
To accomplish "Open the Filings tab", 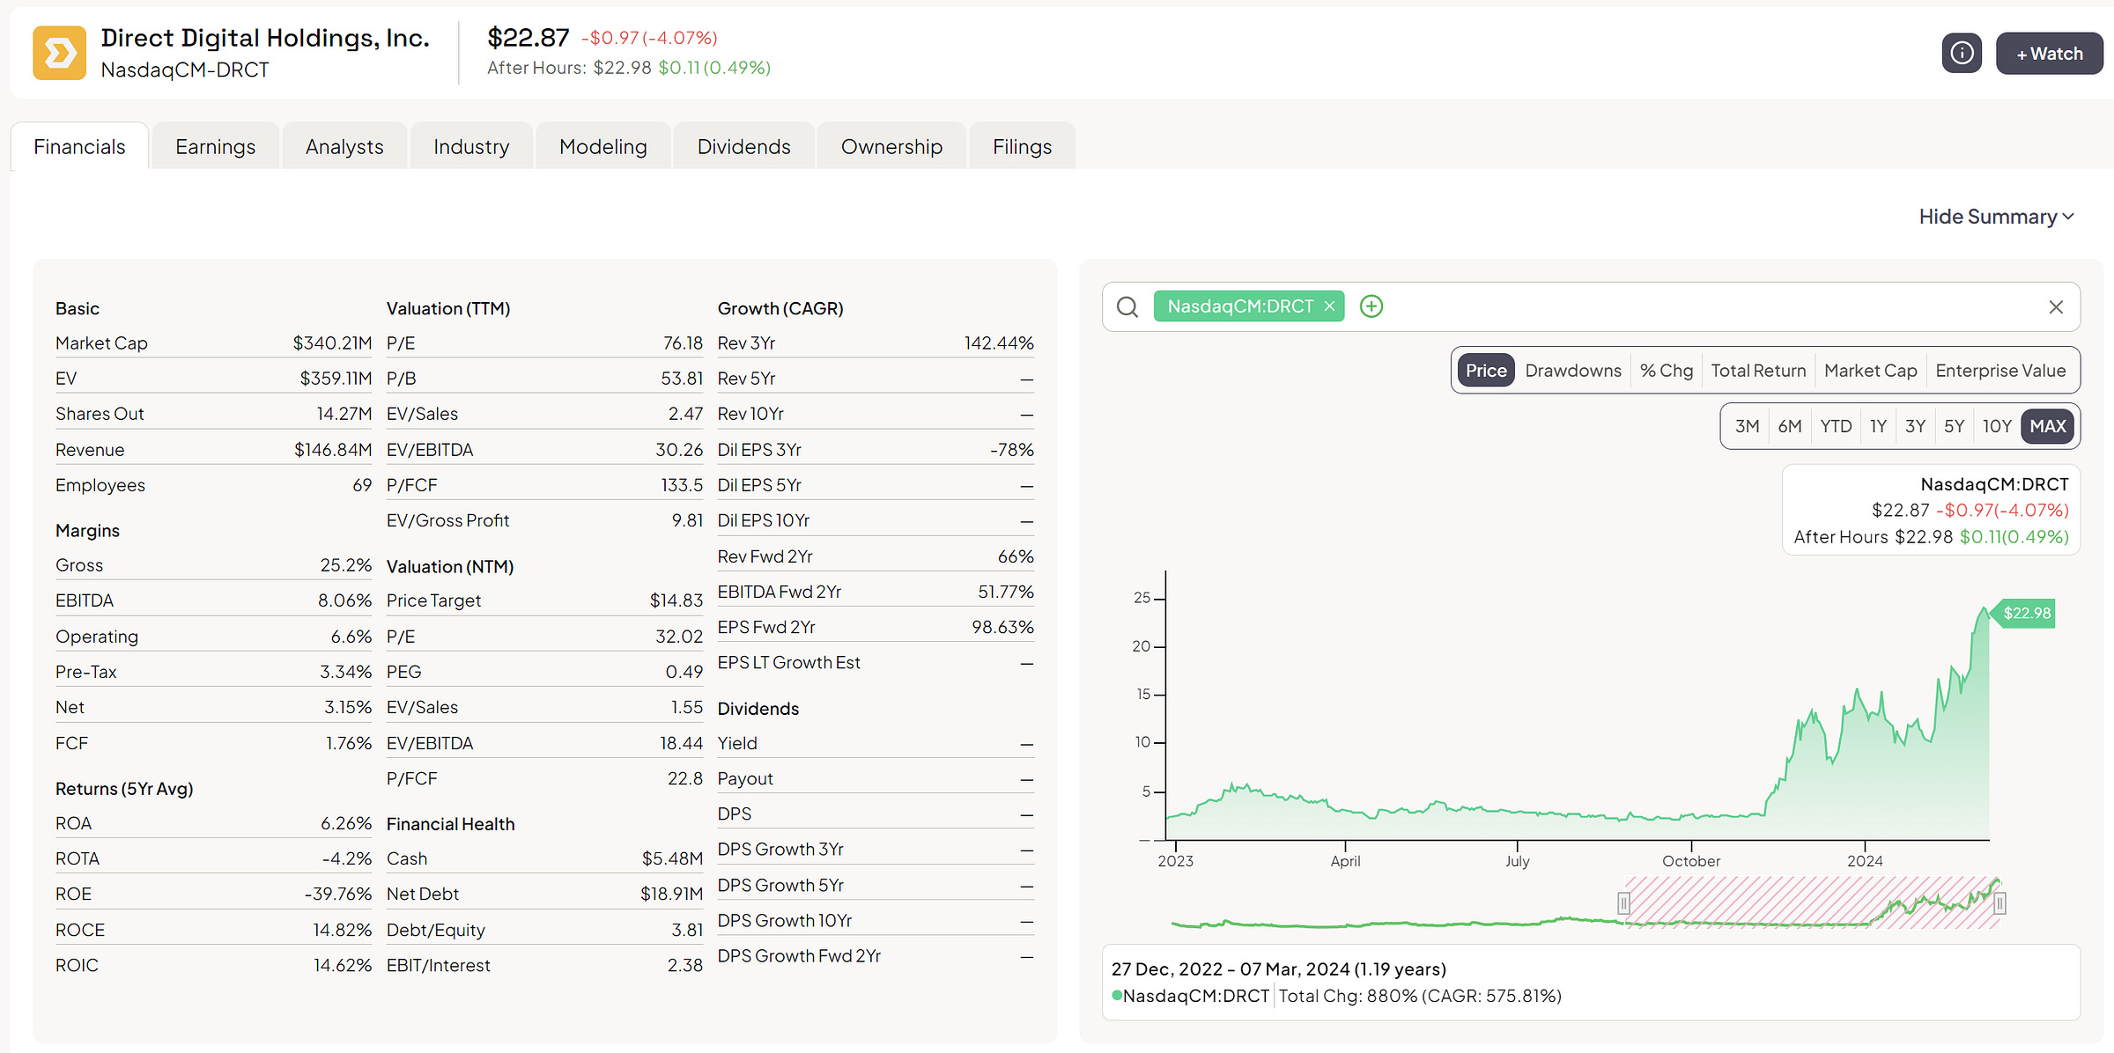I will click(1022, 147).
